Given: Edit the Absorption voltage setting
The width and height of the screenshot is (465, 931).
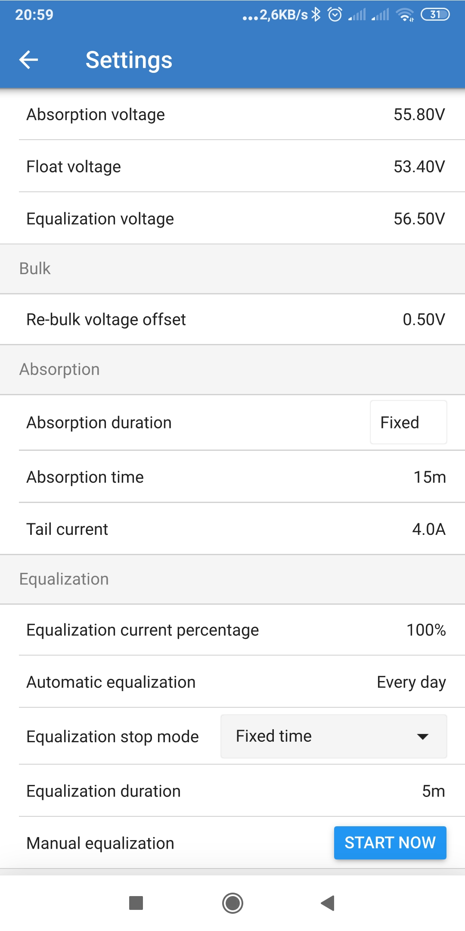Looking at the screenshot, I should click(232, 115).
